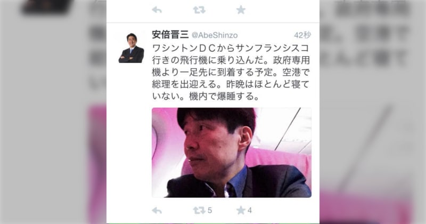426x224 pixels.
Task: Retweet the 安倍晋三 airplane tweet
Action: point(199,210)
